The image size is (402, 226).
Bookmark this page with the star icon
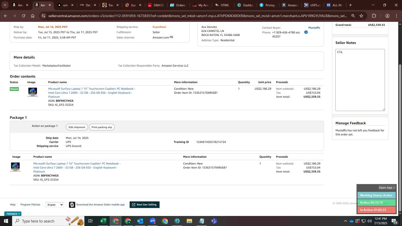[361, 16]
